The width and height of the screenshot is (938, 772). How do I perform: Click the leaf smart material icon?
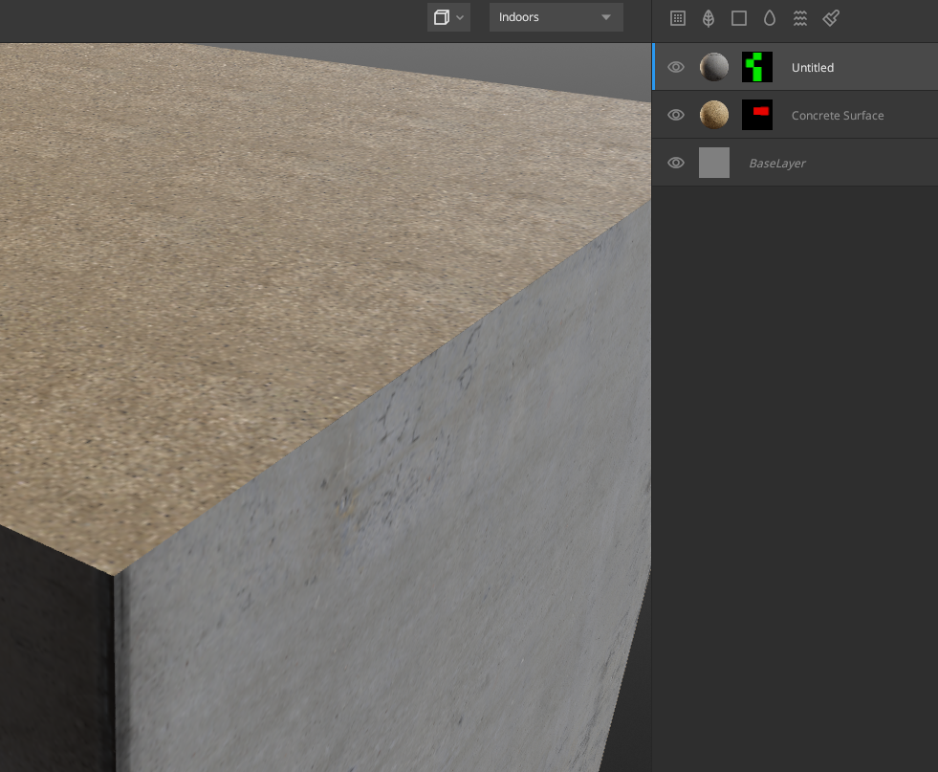(x=709, y=18)
